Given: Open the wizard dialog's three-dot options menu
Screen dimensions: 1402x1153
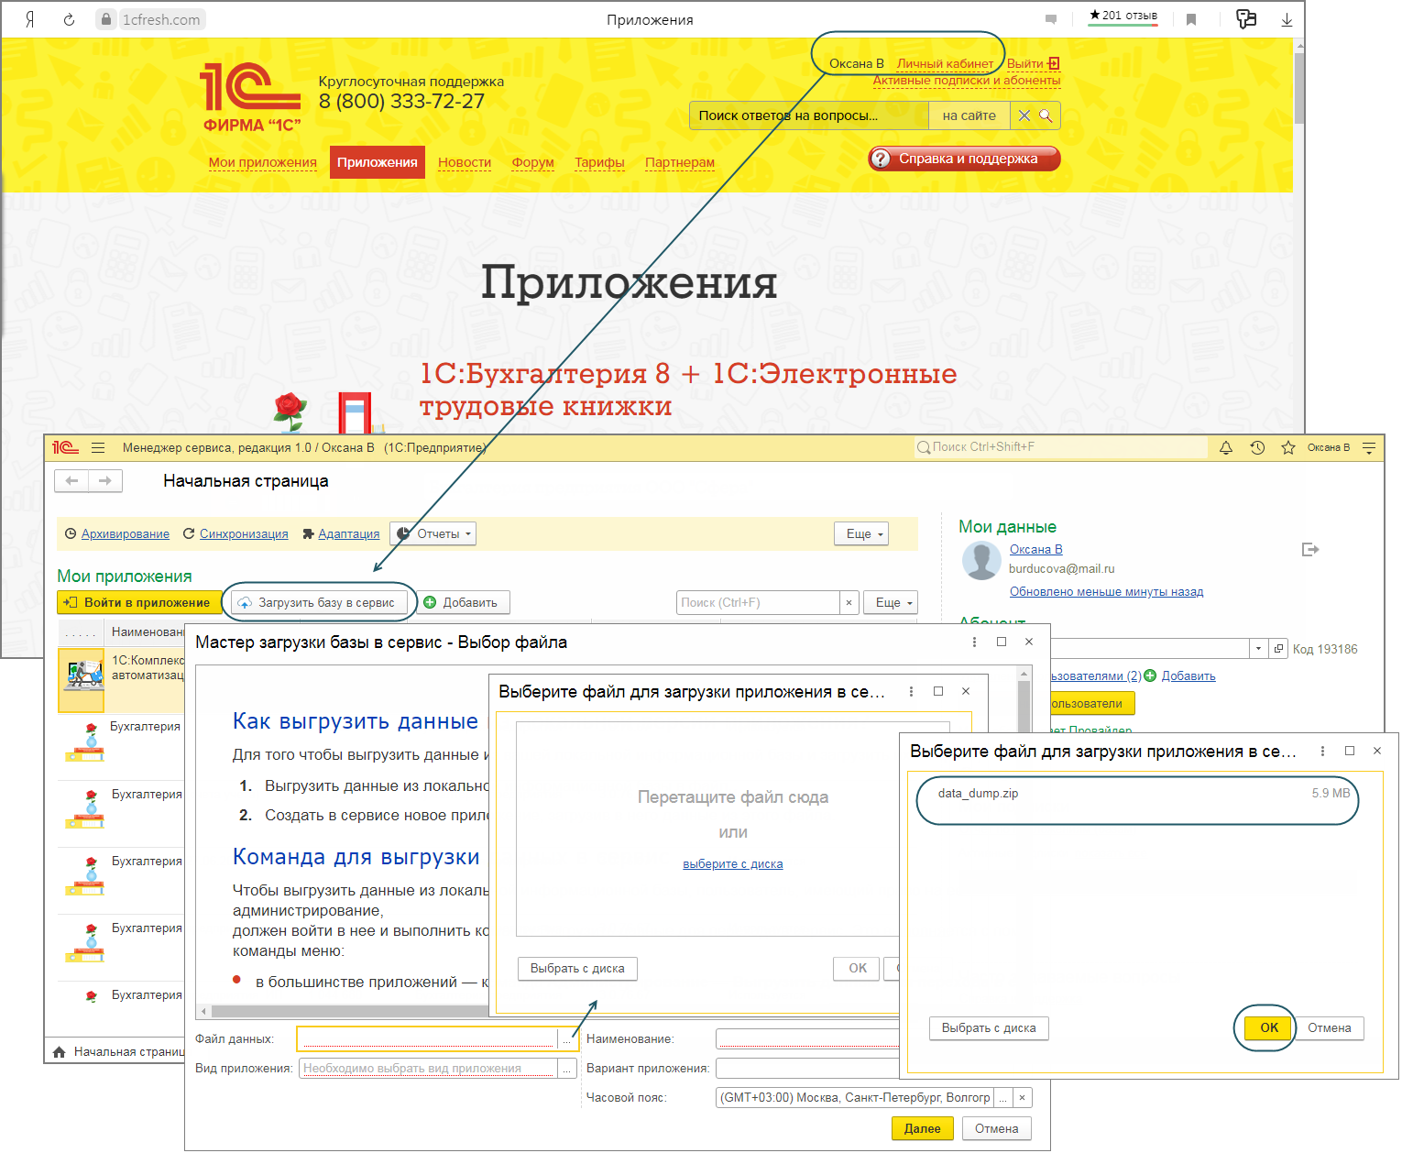Looking at the screenshot, I should [x=974, y=642].
